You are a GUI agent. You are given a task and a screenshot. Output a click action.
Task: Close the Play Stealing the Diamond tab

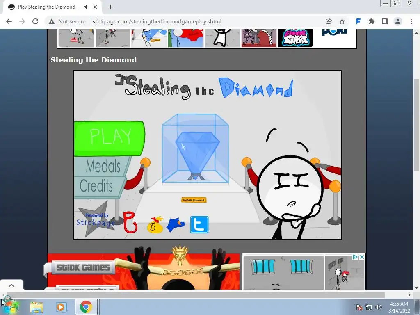[x=95, y=7]
